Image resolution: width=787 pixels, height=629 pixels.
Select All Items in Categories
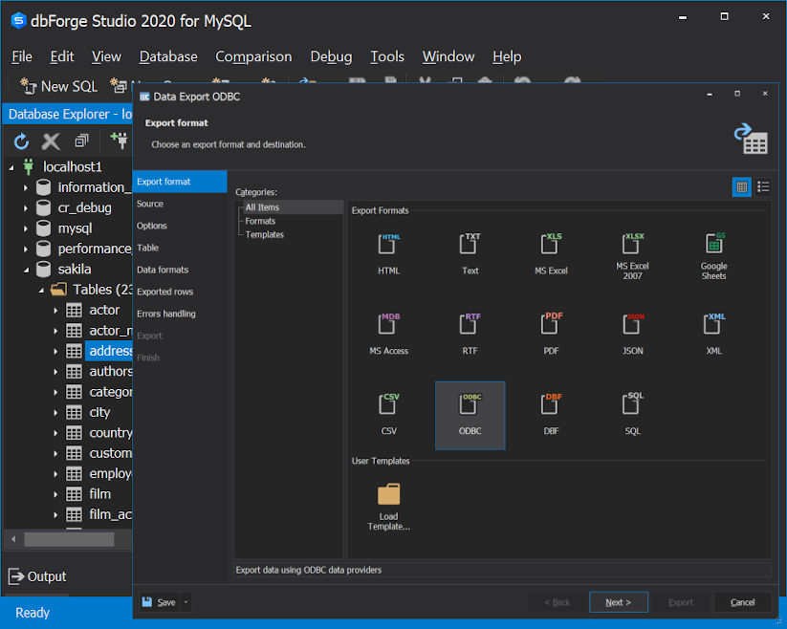pyautogui.click(x=262, y=207)
